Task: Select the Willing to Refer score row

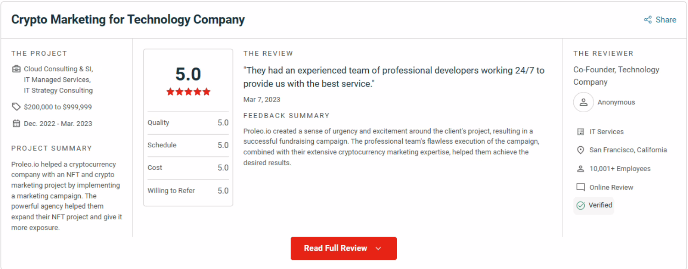Action: click(x=188, y=191)
